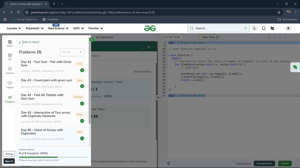Screen dimensions: 300x168
Task: Expand the Practice menu
Action: pos(96,28)
